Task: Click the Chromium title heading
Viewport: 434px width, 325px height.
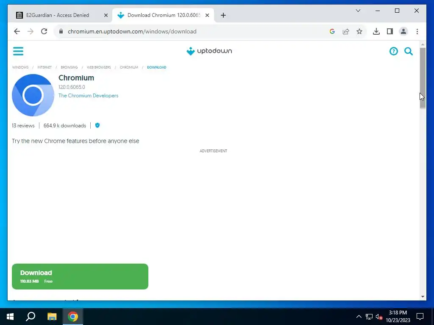Action: pyautogui.click(x=76, y=78)
